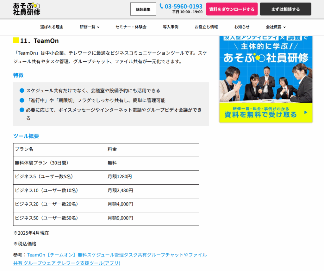Screen dimensions: 324x271
Task: Click the ビジネス5（ユーザー数5名） cell
Action: (x=60, y=177)
